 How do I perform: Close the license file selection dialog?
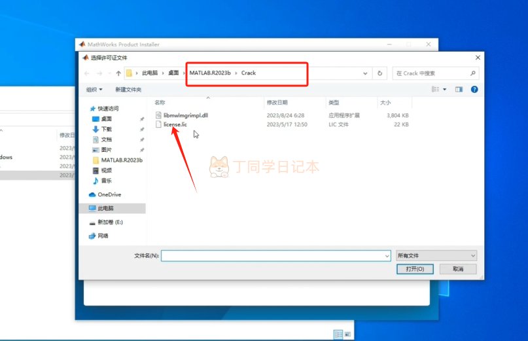(478, 58)
